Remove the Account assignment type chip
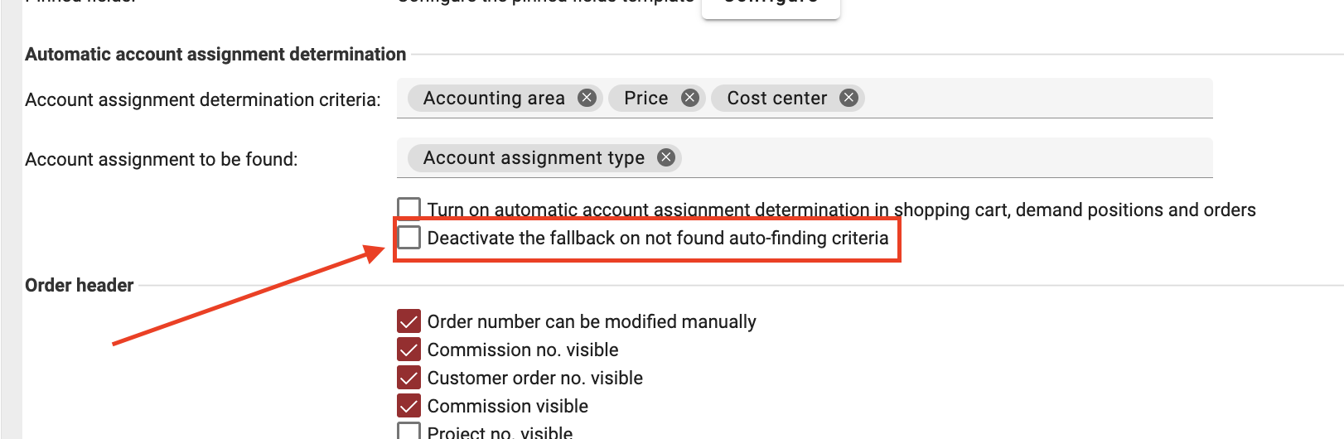This screenshot has height=439, width=1344. click(x=666, y=157)
